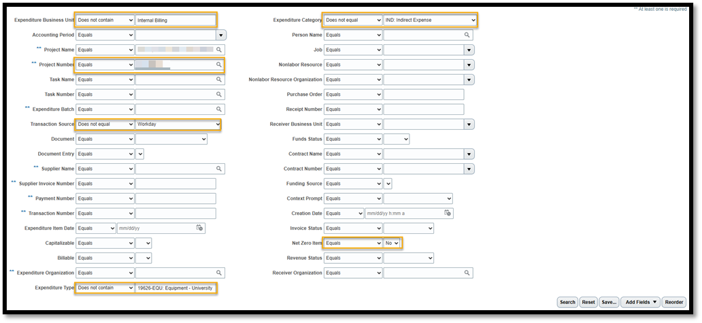Click the Purchase Order text field
This screenshot has height=323, width=702.
[x=423, y=95]
